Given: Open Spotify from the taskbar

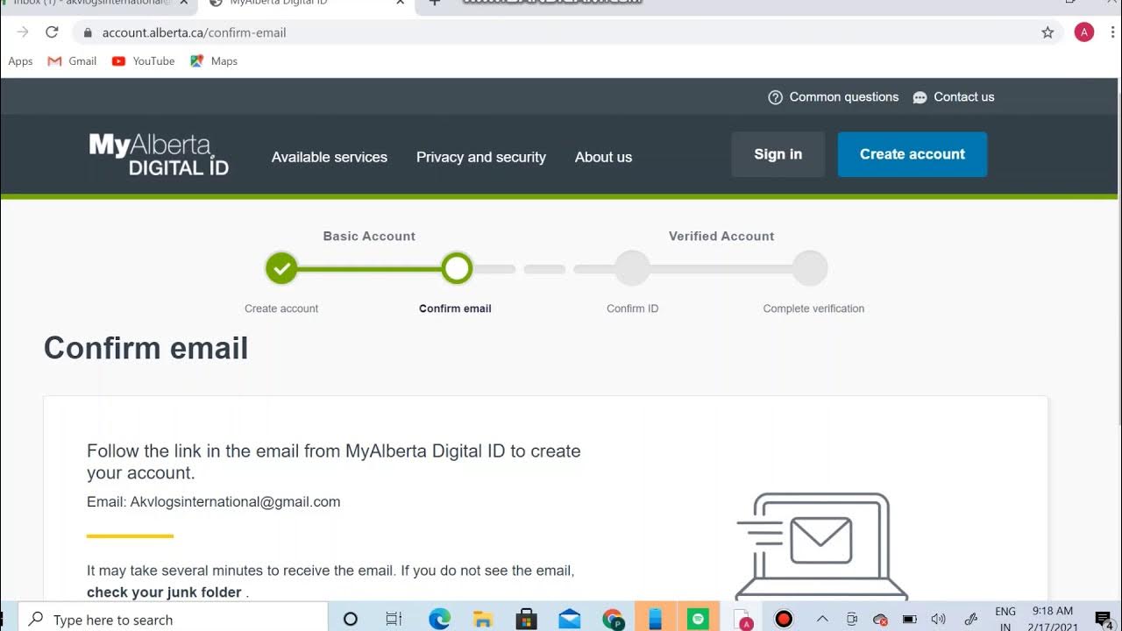Looking at the screenshot, I should (x=698, y=619).
